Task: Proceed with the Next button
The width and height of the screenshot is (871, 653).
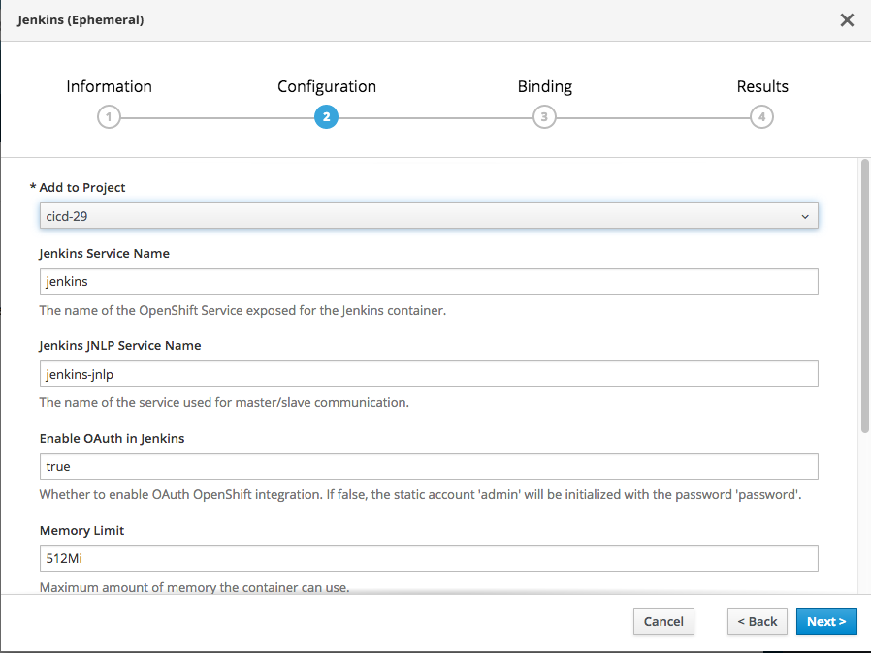Action: pos(826,621)
